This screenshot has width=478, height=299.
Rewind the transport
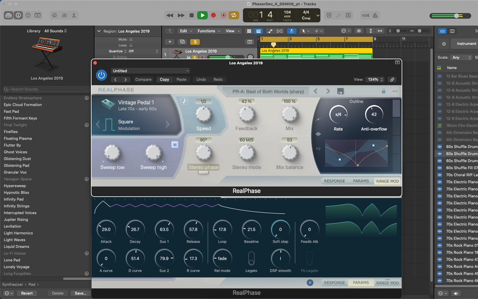[170, 15]
